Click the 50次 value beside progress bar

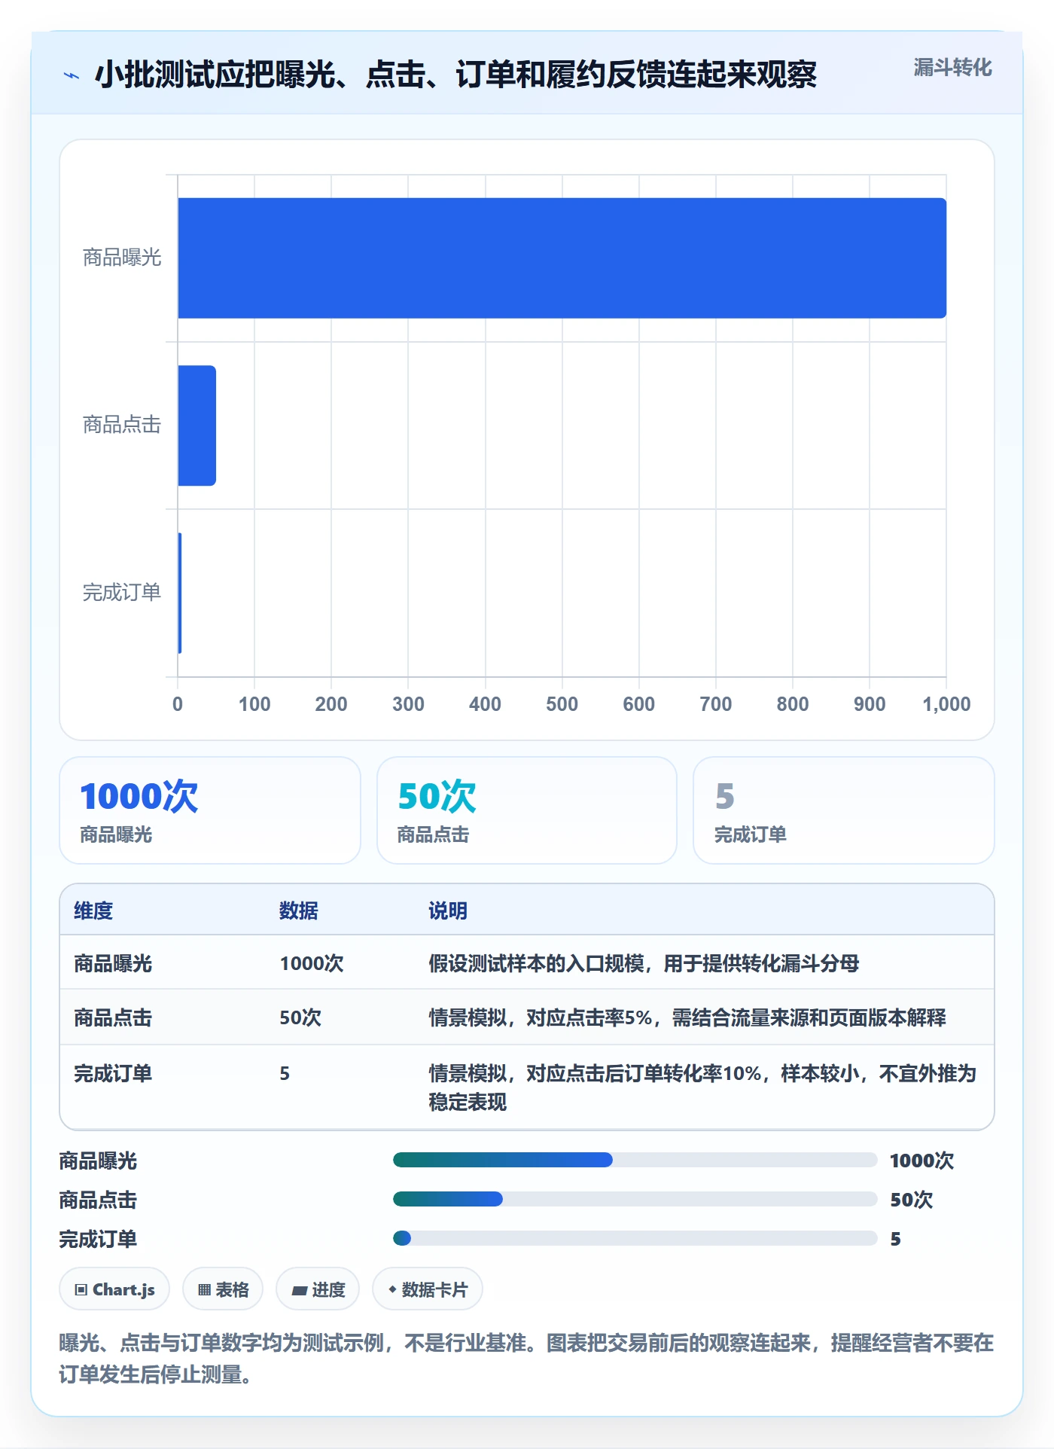click(911, 1200)
